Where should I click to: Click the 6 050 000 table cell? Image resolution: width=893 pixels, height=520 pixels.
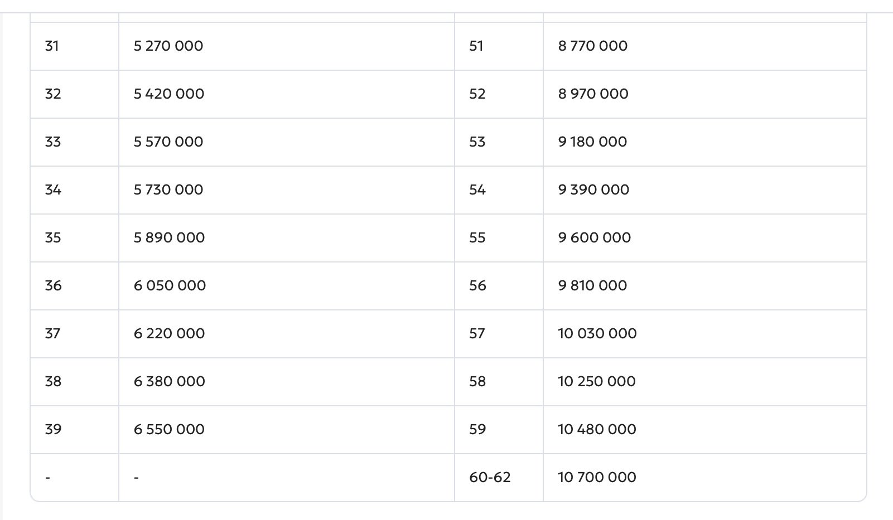coord(170,285)
